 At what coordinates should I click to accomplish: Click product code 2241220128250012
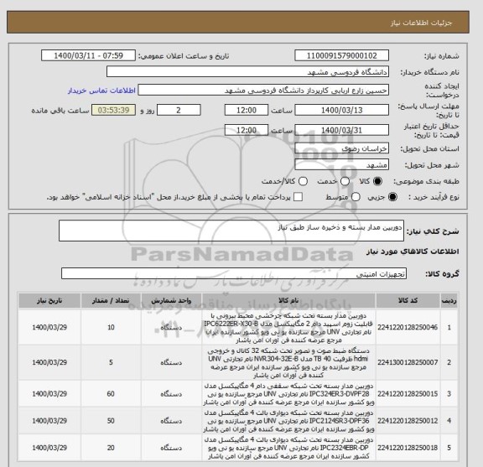coord(408,421)
